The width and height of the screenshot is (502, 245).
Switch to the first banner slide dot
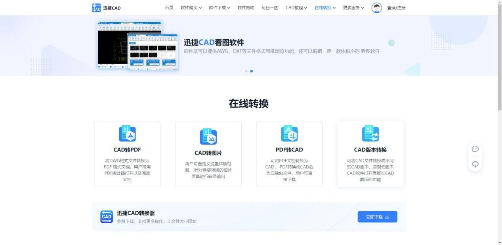pyautogui.click(x=246, y=71)
